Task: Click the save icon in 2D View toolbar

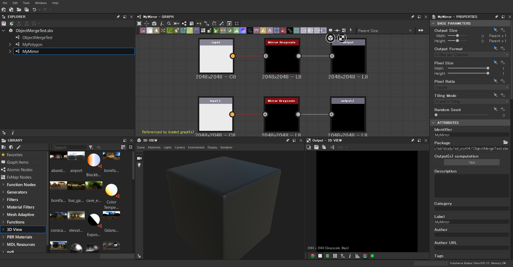Action: (x=316, y=147)
